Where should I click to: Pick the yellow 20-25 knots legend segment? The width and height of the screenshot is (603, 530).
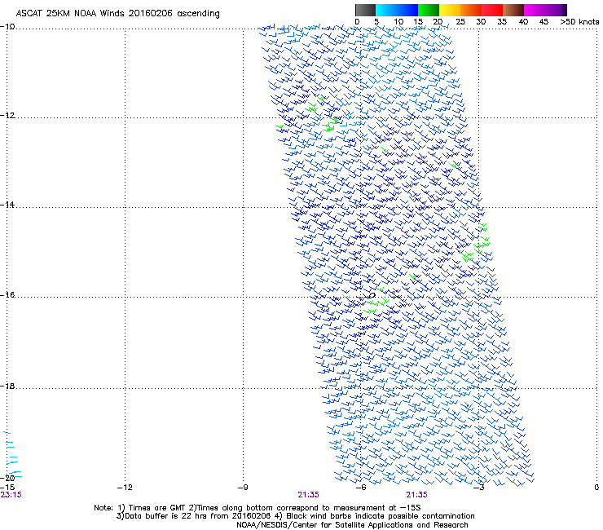[x=450, y=10]
